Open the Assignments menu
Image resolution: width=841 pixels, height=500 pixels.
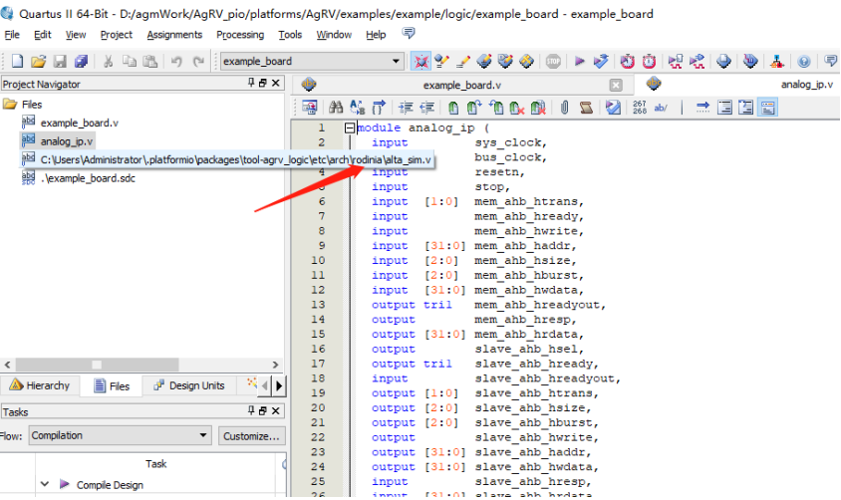point(174,35)
